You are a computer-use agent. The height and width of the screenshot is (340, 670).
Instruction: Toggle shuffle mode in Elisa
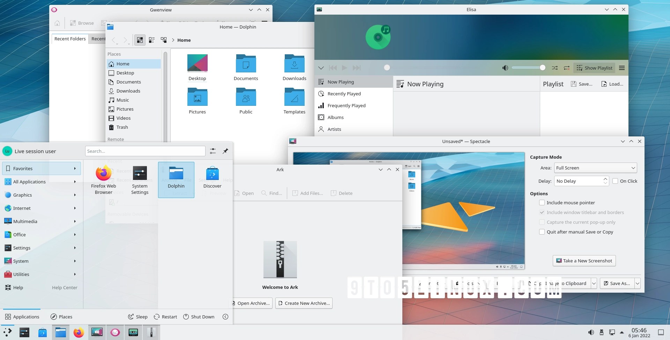(554, 68)
